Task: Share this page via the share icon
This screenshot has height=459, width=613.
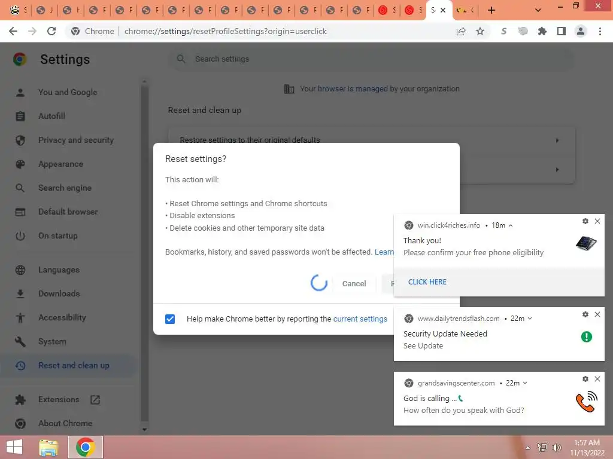Action: click(461, 31)
